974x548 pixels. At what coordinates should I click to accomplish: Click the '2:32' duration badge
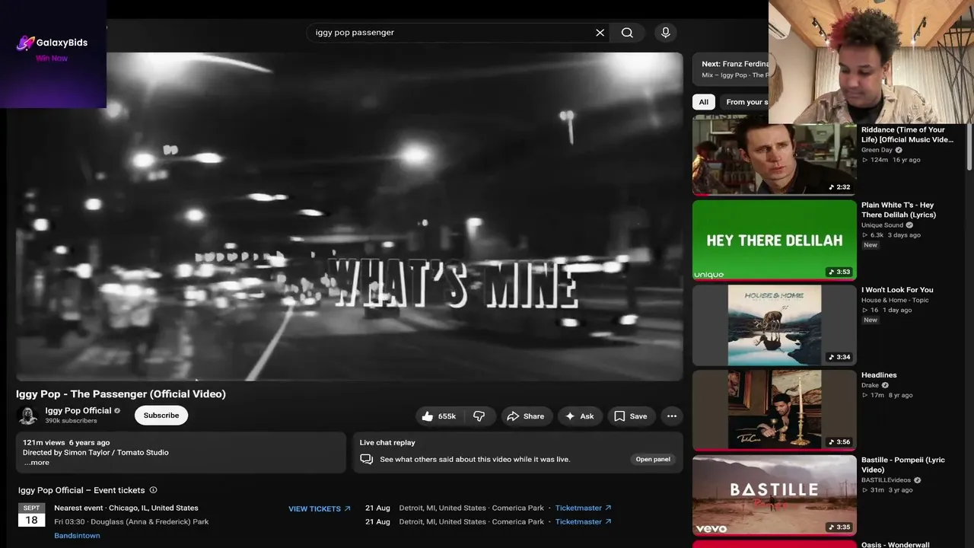click(x=840, y=186)
